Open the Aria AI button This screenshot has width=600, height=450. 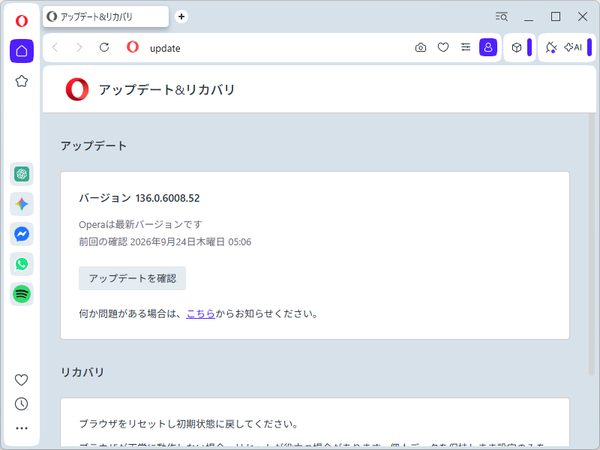[x=573, y=47]
